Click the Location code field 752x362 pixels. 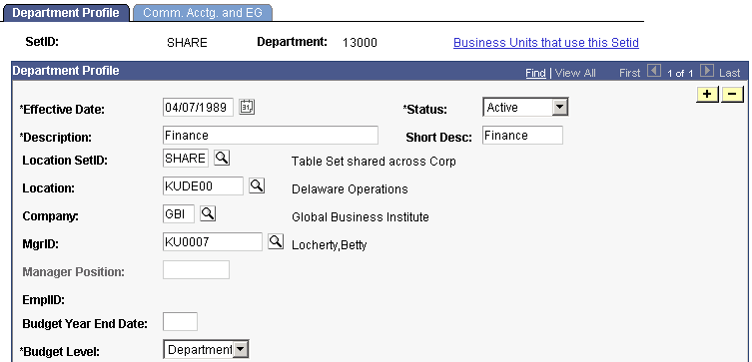(204, 185)
